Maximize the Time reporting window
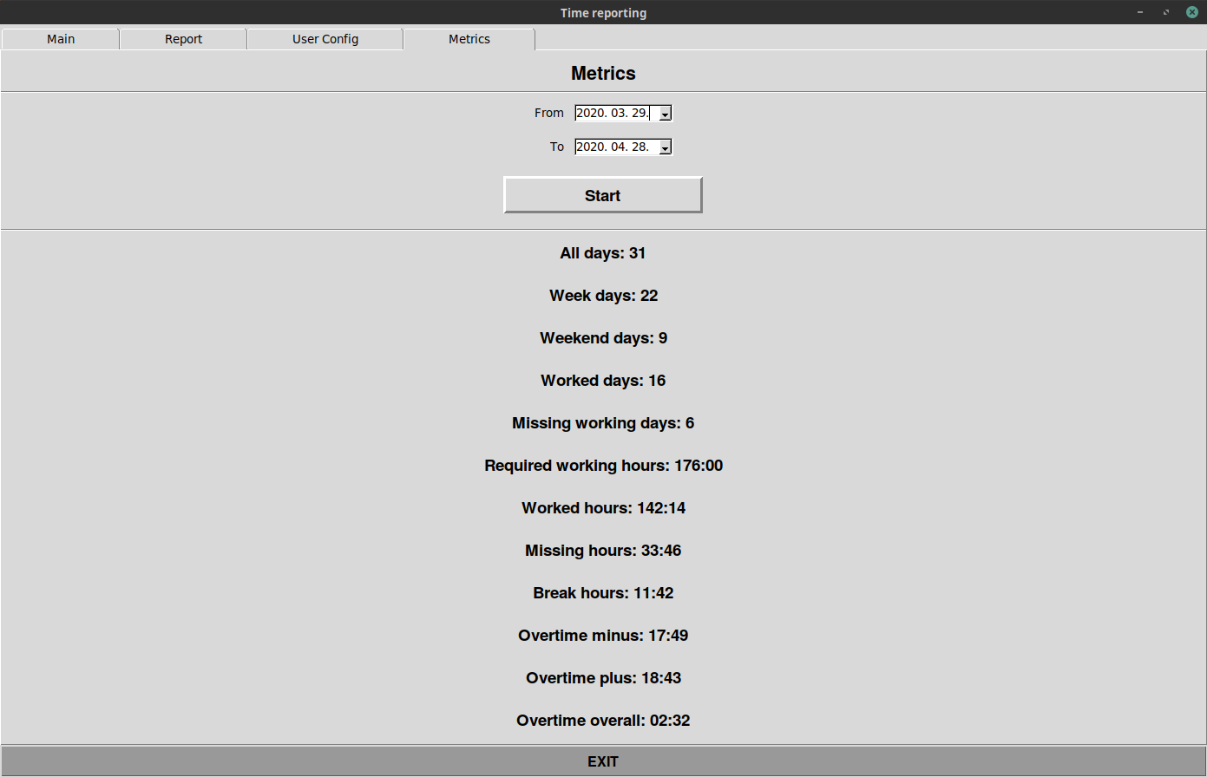This screenshot has width=1207, height=777. click(x=1166, y=12)
